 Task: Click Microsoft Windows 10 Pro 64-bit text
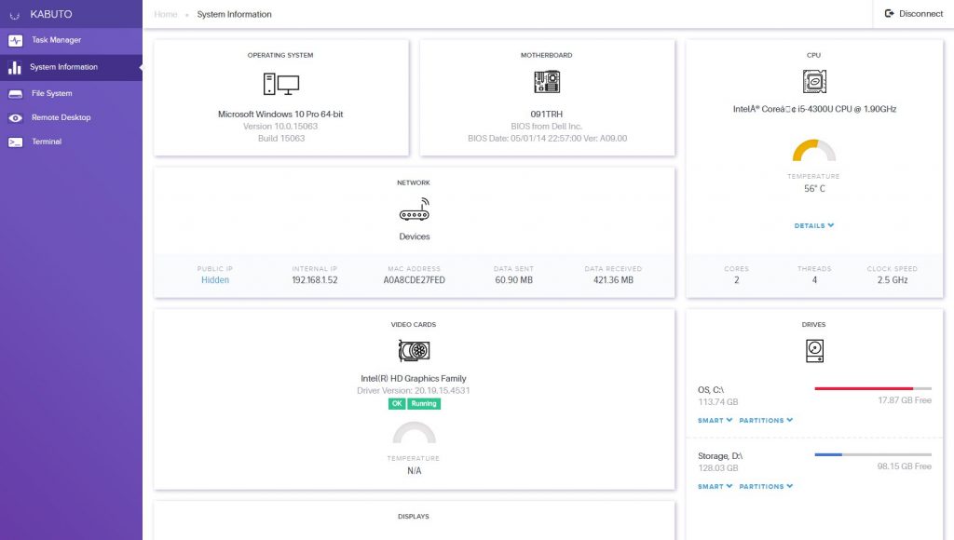click(280, 114)
